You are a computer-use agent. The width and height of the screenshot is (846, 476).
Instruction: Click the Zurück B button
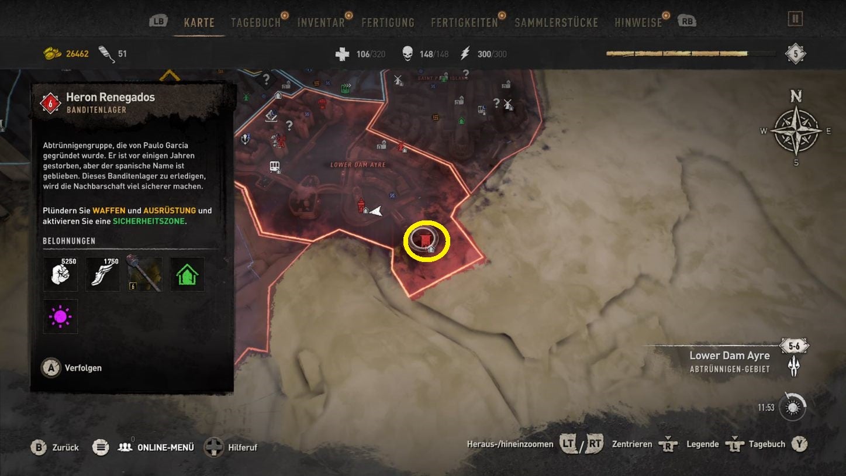55,447
